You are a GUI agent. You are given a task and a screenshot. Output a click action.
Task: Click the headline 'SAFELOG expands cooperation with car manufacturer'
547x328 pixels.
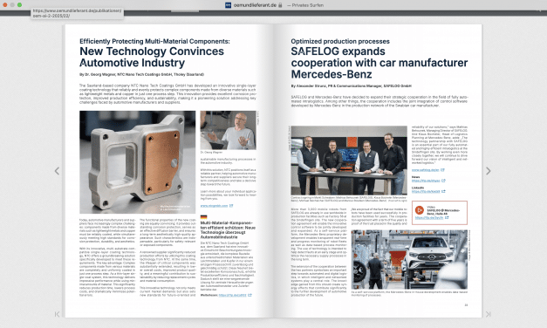coord(379,63)
